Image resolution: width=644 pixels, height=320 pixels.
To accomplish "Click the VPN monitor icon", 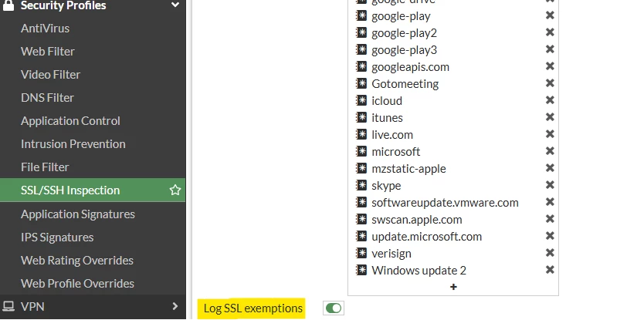I will coord(8,306).
